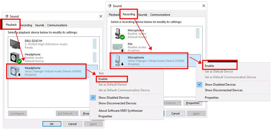Click OK in the Playback Sound window

pos(52,124)
